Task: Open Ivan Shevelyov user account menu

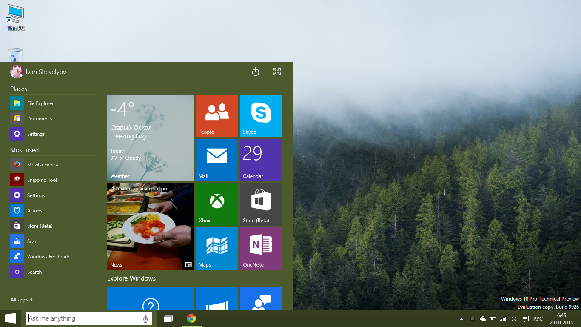Action: [x=38, y=72]
